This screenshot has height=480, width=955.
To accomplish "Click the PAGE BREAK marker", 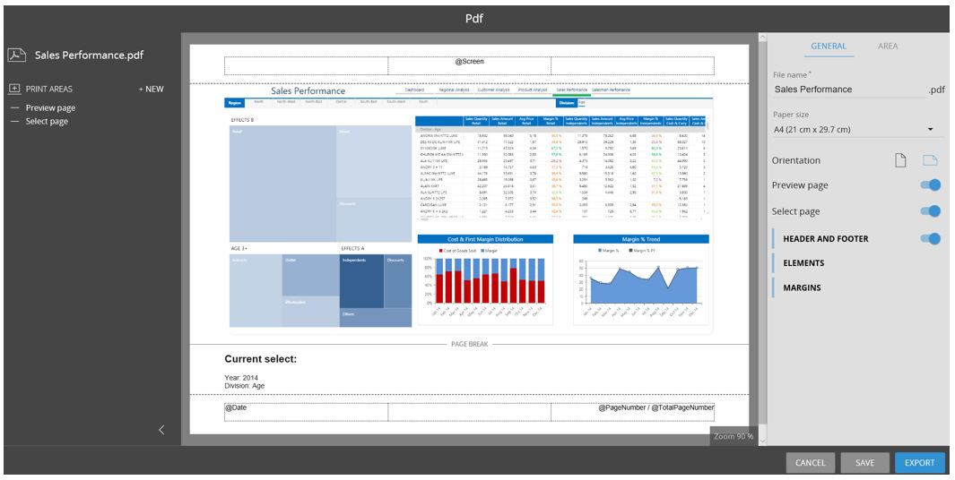I will coord(470,345).
